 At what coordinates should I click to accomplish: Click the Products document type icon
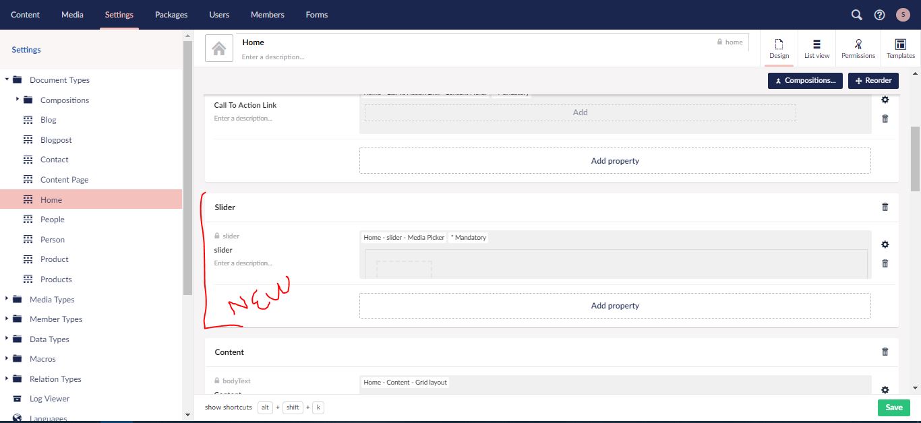point(28,280)
